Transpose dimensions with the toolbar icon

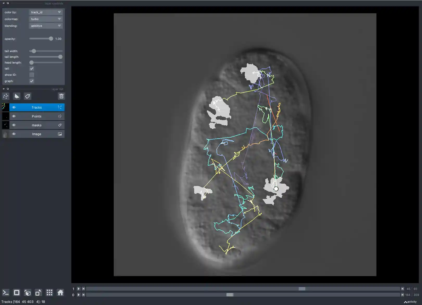(38, 292)
